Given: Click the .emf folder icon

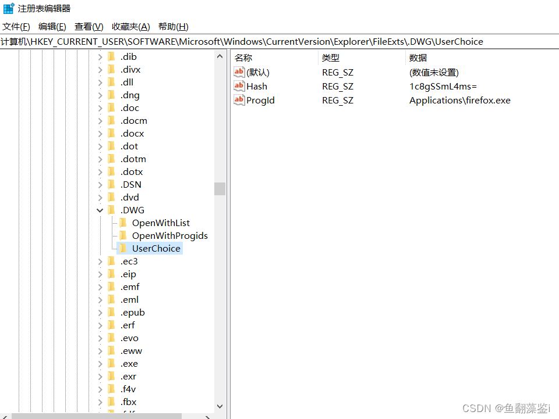Looking at the screenshot, I should click(x=112, y=287).
